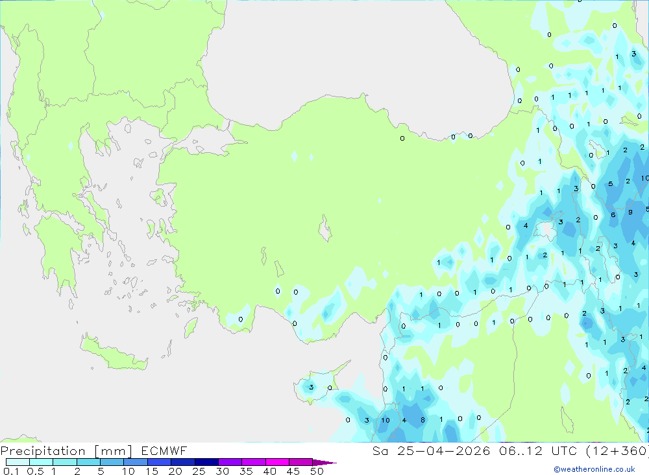Click legend label '0.1'

(x=11, y=471)
